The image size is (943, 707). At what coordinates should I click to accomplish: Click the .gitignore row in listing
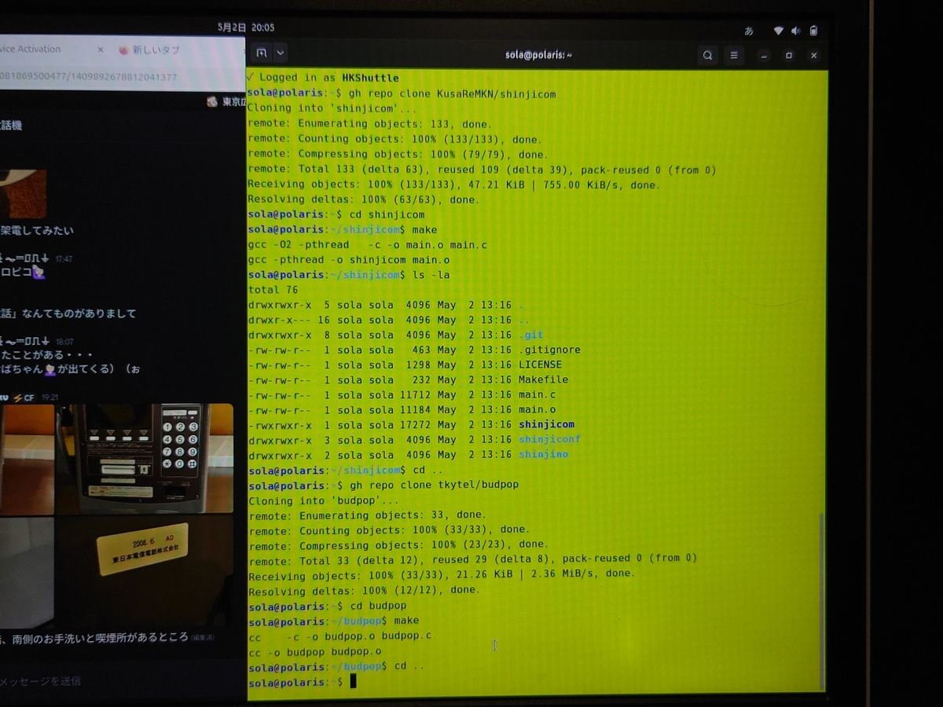(413, 350)
